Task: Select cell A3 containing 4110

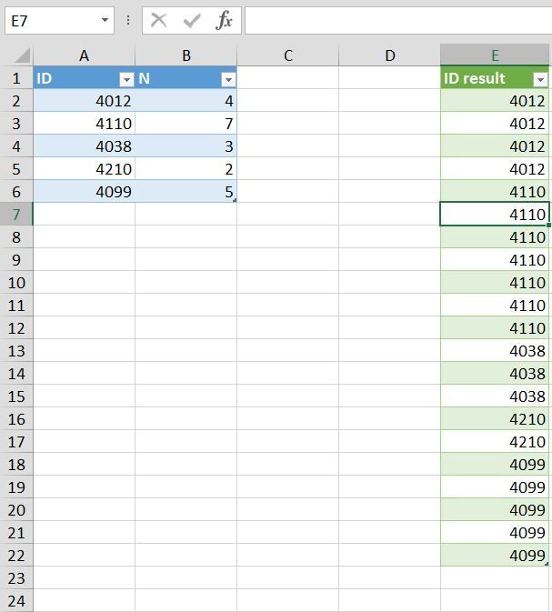Action: [x=84, y=124]
